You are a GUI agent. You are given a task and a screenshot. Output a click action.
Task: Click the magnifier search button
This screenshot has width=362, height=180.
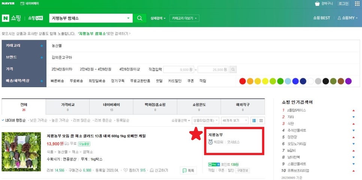pyautogui.click(x=139, y=18)
